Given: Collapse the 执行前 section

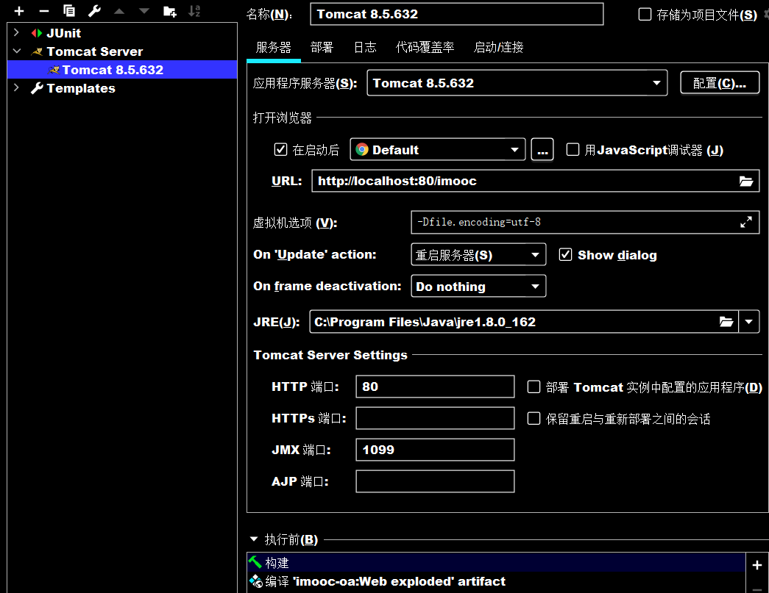Looking at the screenshot, I should pyautogui.click(x=254, y=539).
